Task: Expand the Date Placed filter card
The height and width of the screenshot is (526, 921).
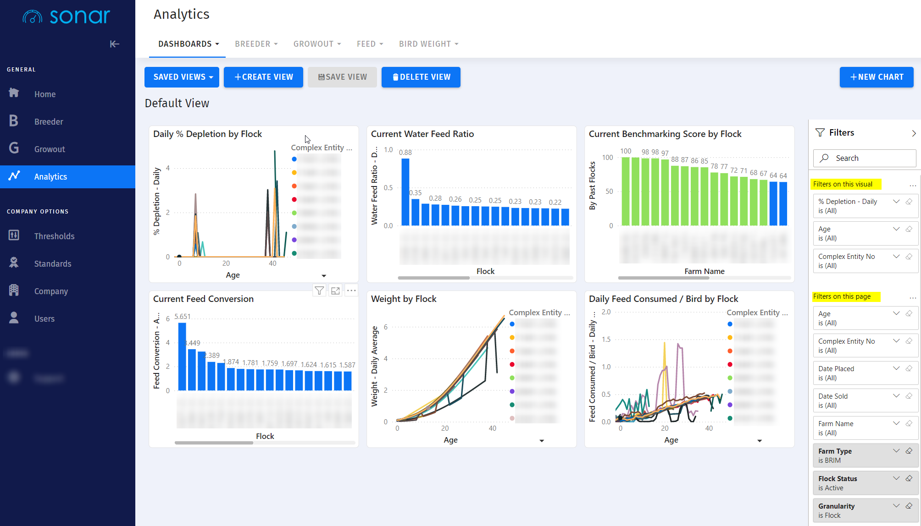Action: (x=896, y=368)
